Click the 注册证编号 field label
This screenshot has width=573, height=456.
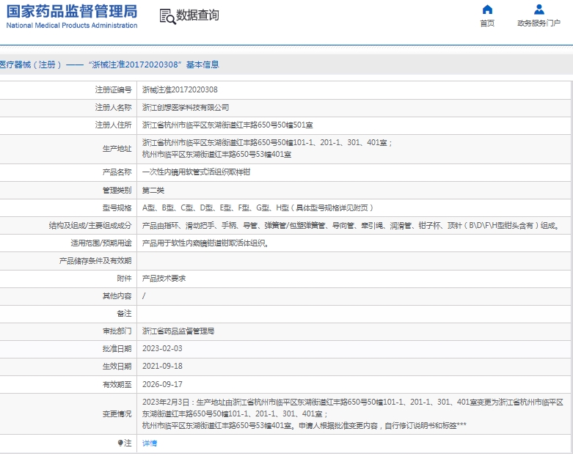pos(113,90)
